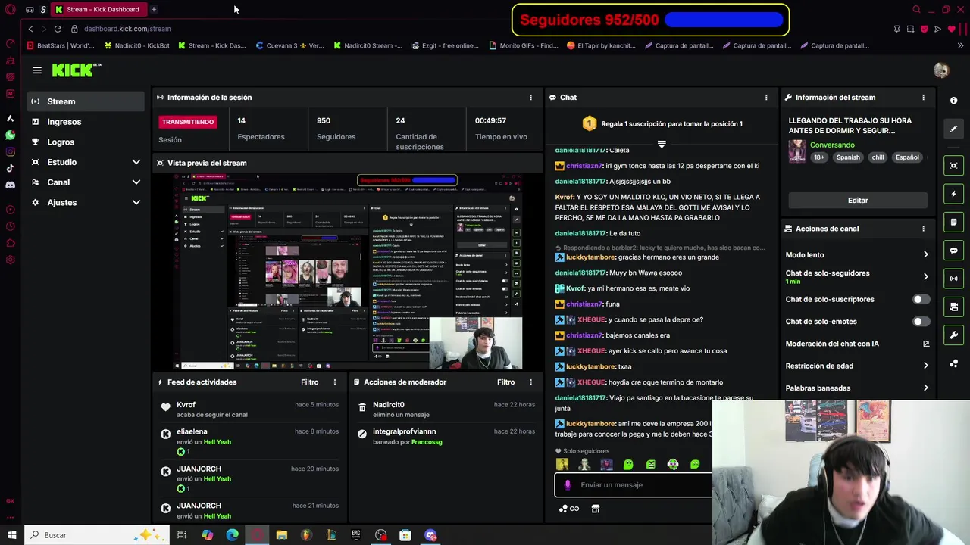Select Stream in the left sidebar
The width and height of the screenshot is (970, 545).
[86, 101]
